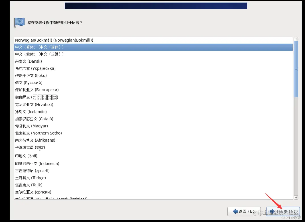Viewport: 305px width, 222px height.
Task: Select Norwegian(Bokmål) language row
Action: [x=153, y=40]
